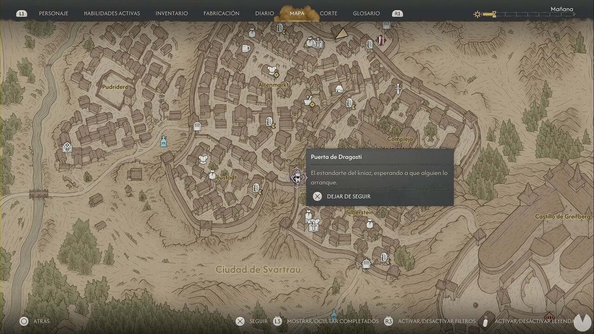Select the Mapa tab
This screenshot has width=594, height=334.
click(x=297, y=13)
